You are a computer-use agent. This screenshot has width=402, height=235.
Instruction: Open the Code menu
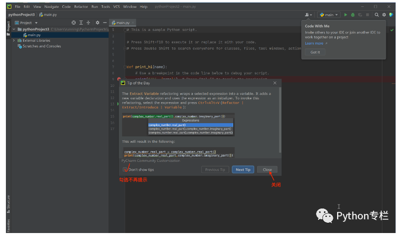tap(66, 7)
